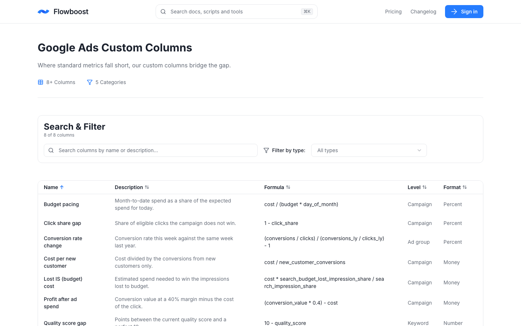
Task: Focus the Search docs, scripts and tools field
Action: point(237,12)
